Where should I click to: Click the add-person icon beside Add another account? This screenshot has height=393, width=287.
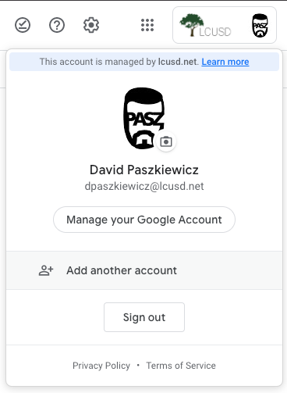pos(46,270)
